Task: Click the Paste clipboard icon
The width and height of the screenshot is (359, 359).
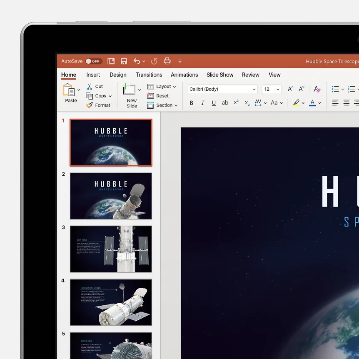Action: (68, 90)
